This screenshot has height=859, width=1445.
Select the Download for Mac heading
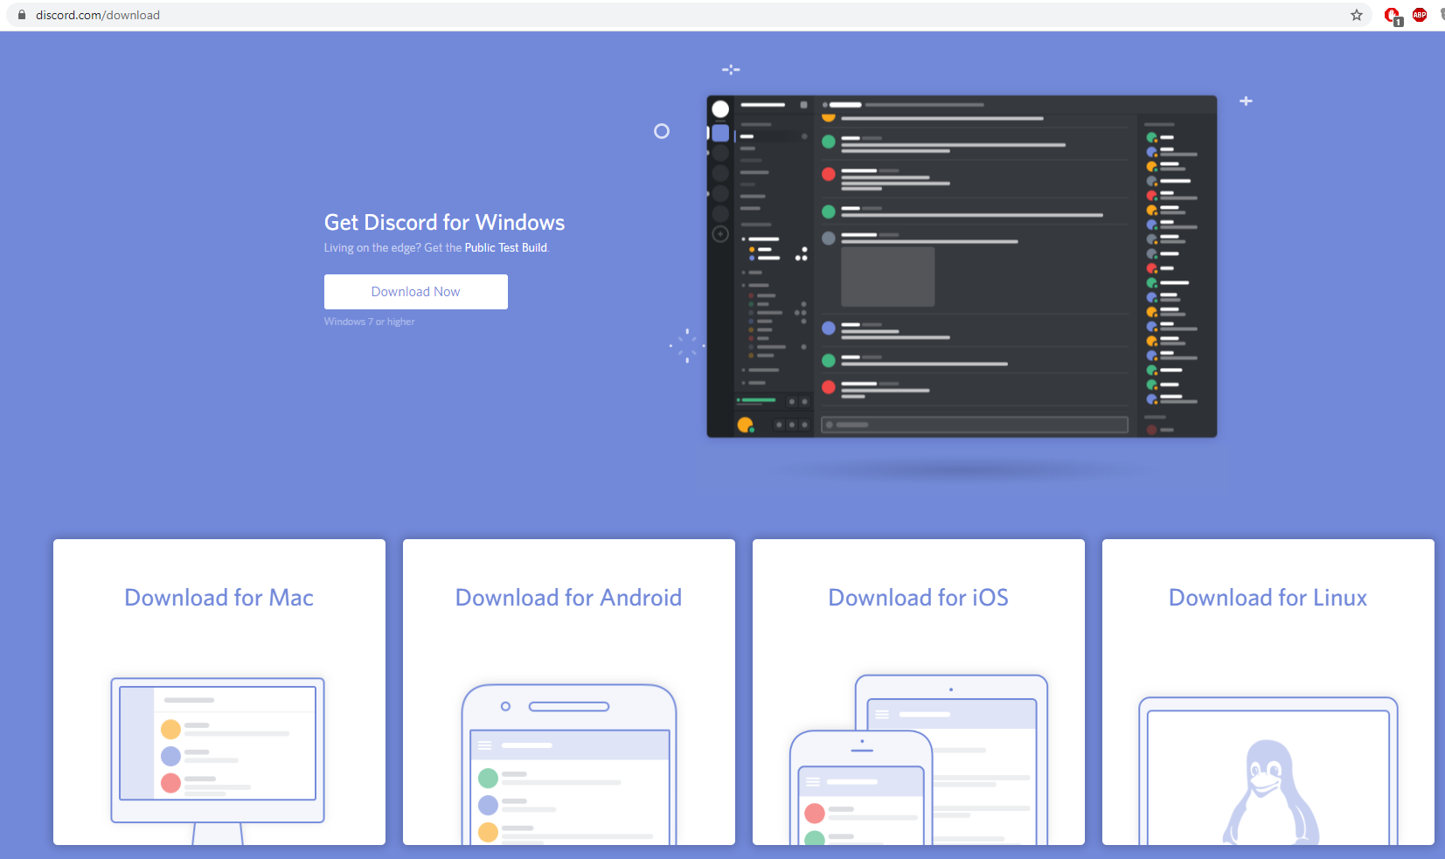219,598
